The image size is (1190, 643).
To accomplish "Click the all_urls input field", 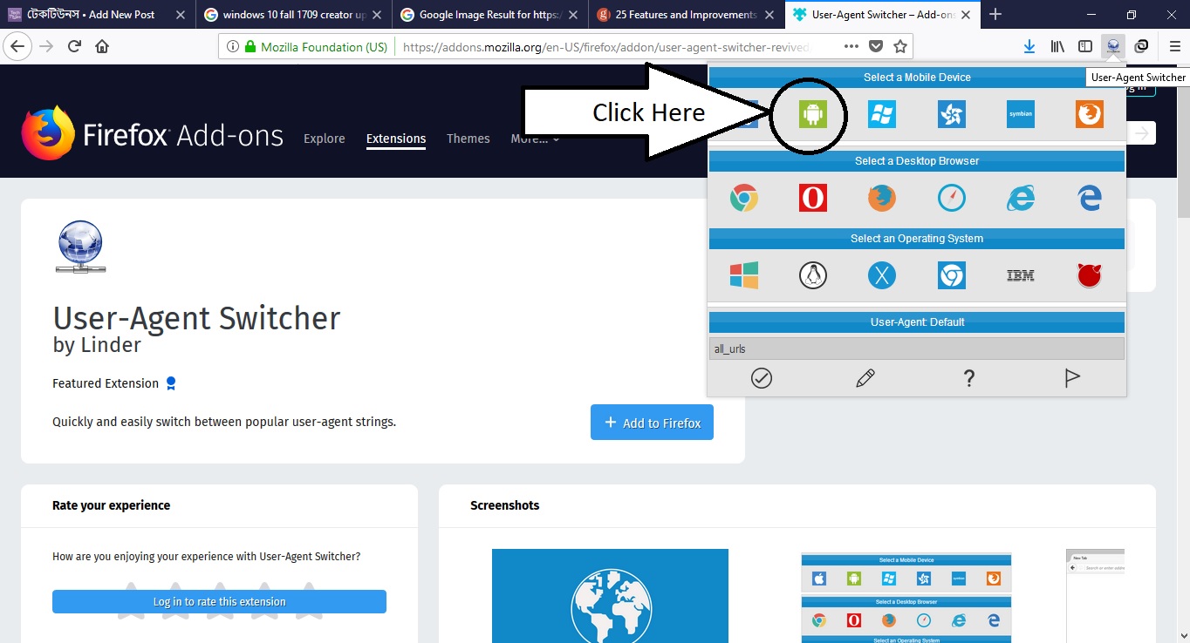I will click(916, 349).
